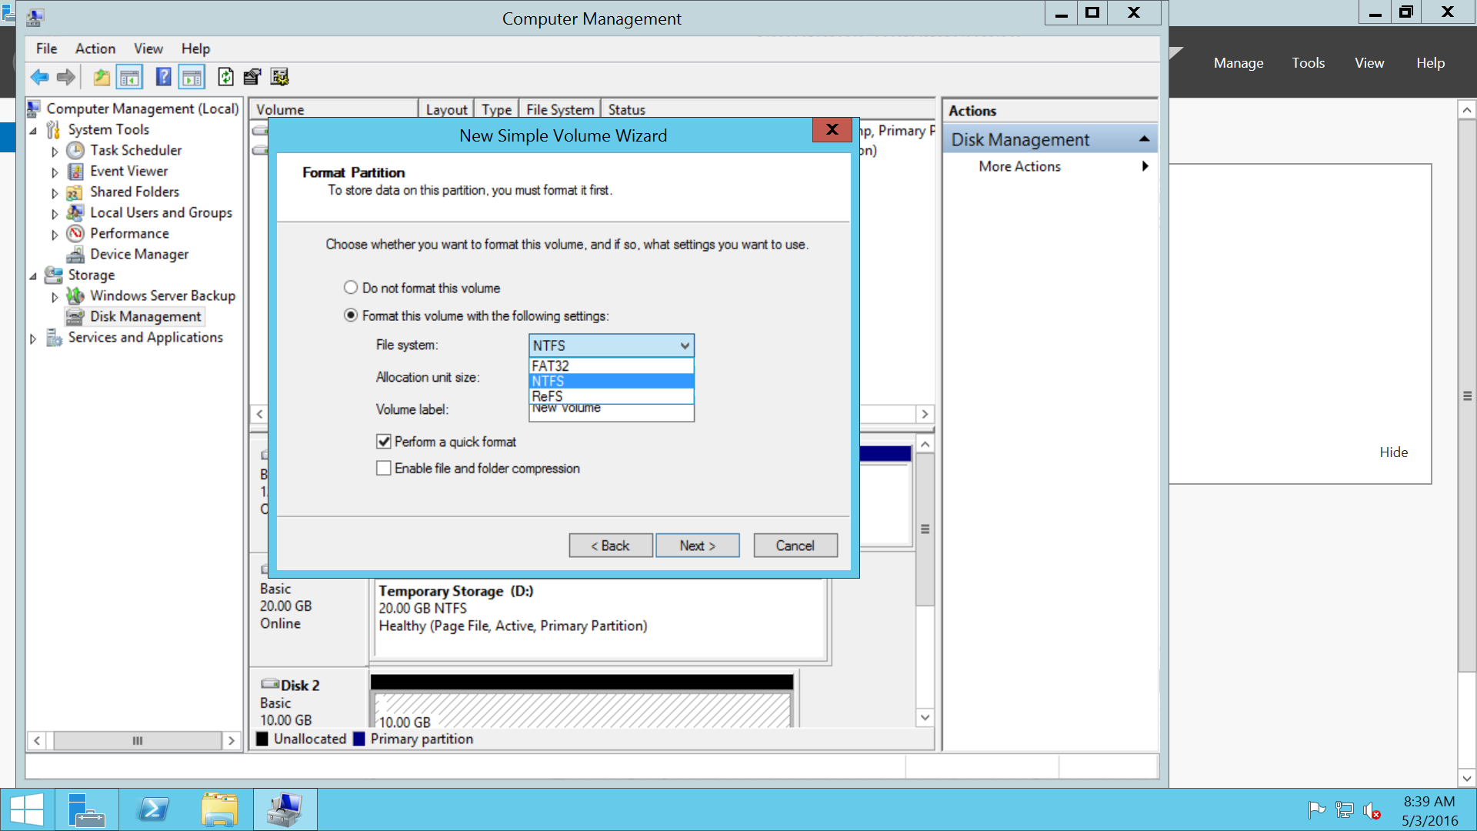Viewport: 1477px width, 831px height.
Task: Open the View menu in Computer Management
Action: tap(148, 48)
